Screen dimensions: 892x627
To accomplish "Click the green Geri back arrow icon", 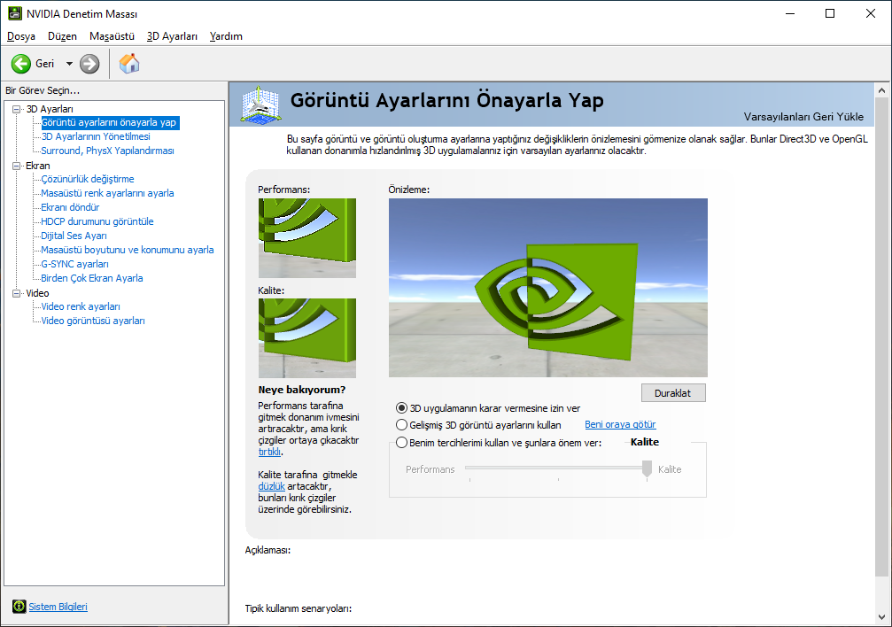I will (21, 64).
